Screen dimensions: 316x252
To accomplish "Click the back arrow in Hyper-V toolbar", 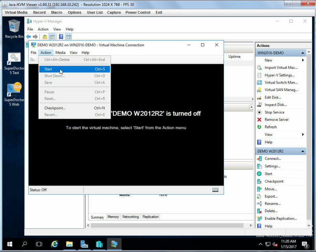I will (x=28, y=37).
